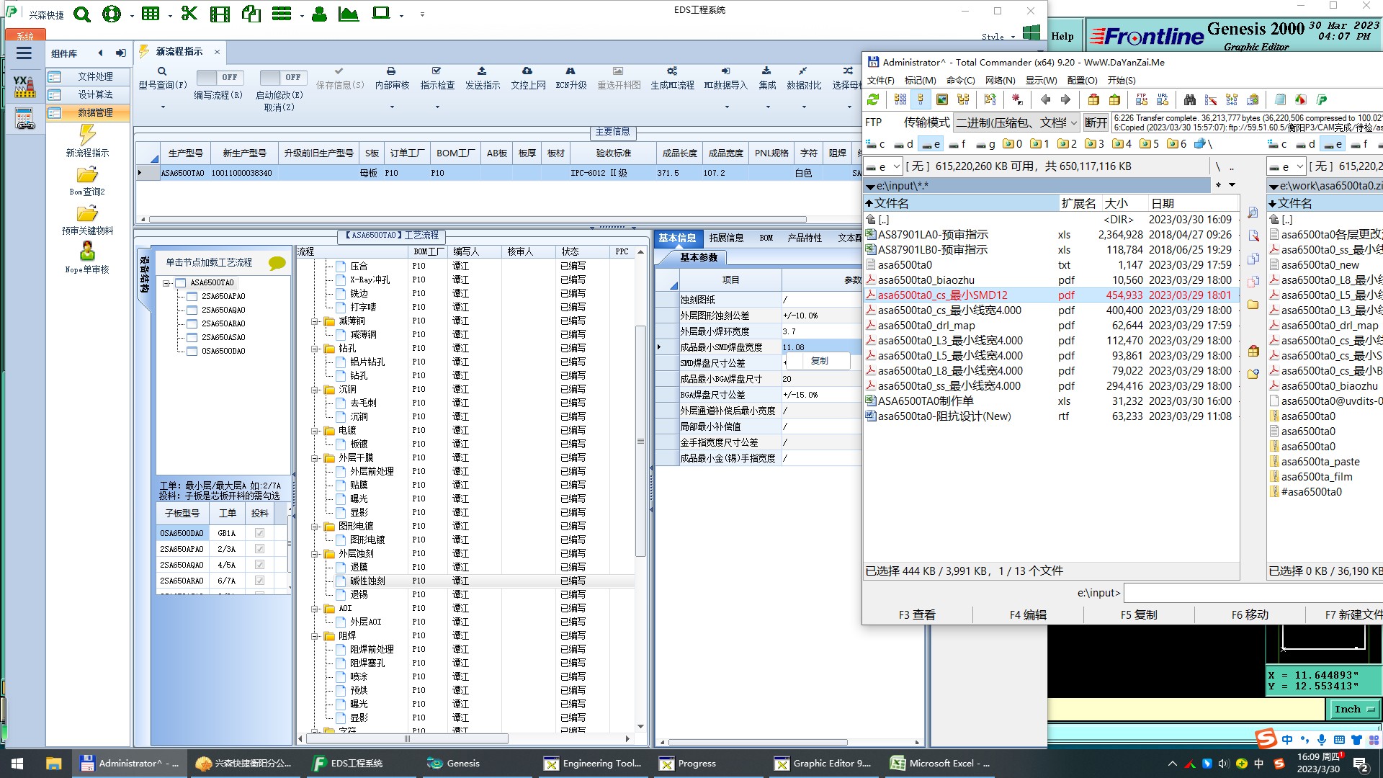Open the 命令(C) menu in Total Commander
The image size is (1383, 778).
click(x=960, y=81)
